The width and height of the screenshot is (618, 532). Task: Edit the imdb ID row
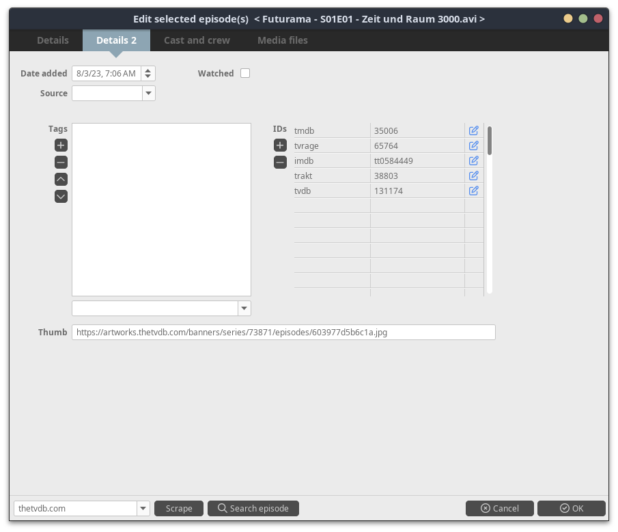473,160
